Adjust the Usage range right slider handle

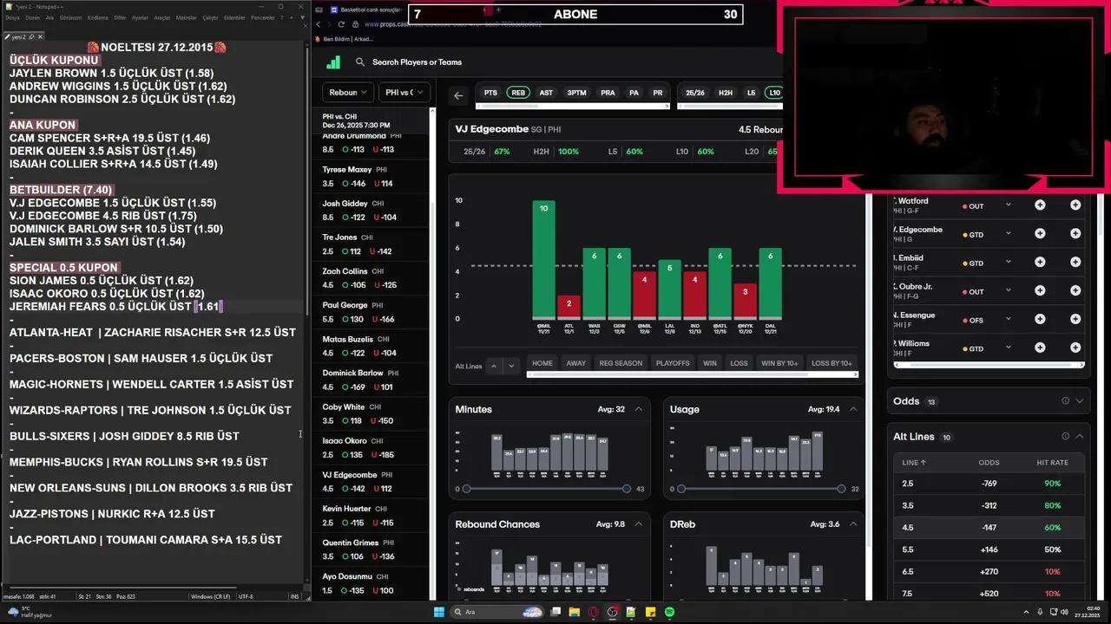841,489
